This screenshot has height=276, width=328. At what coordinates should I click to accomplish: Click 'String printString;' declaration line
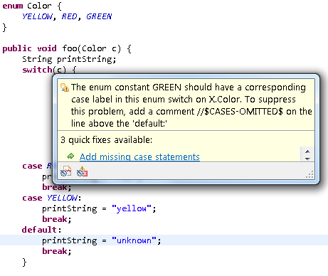click(69, 59)
